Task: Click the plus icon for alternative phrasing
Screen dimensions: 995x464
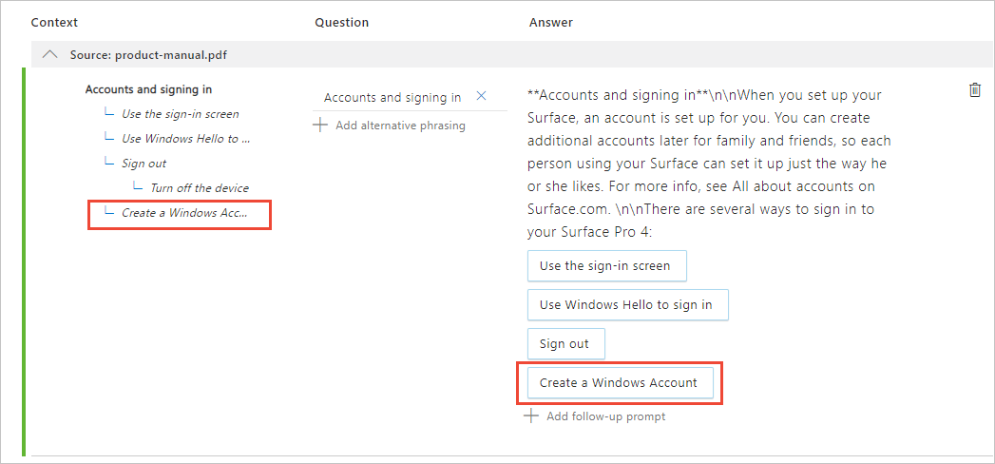Action: click(x=320, y=125)
